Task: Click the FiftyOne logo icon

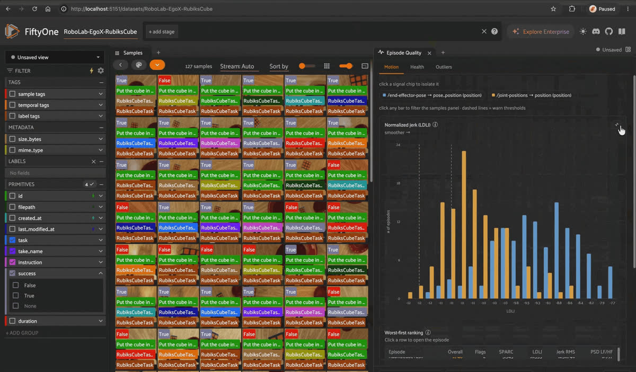Action: click(12, 31)
